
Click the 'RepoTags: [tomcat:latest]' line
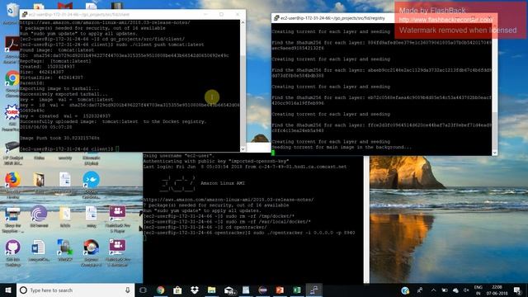tap(55, 61)
